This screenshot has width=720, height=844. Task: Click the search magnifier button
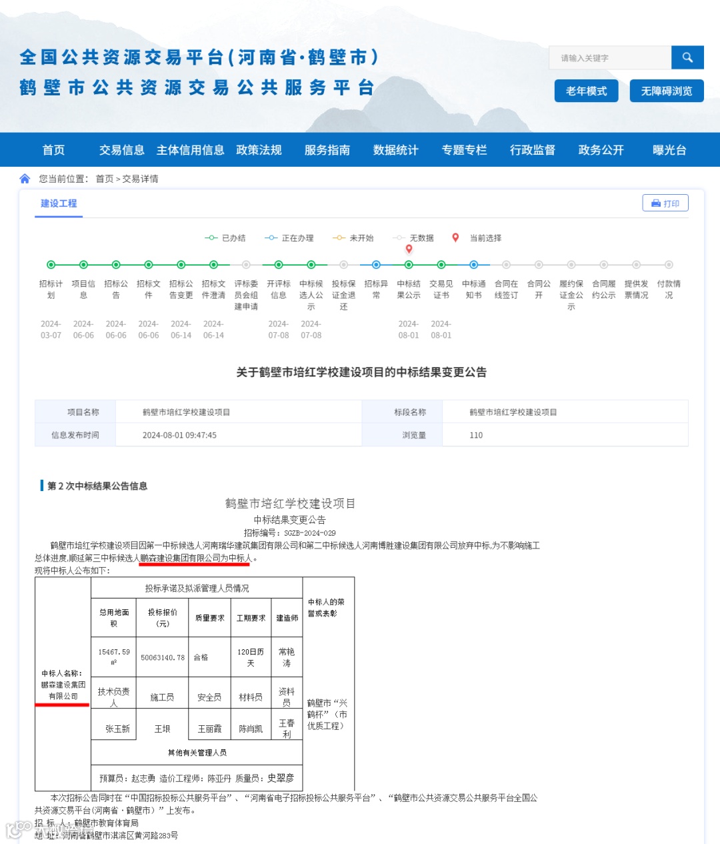(x=687, y=58)
